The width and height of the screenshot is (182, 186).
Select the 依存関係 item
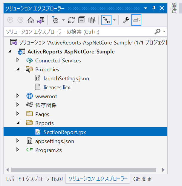(x=46, y=105)
